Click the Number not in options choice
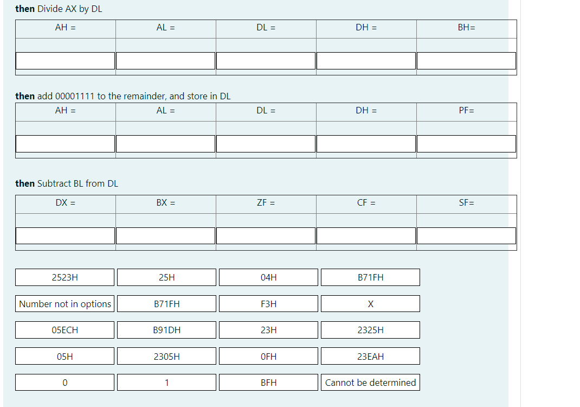Image resolution: width=580 pixels, height=407 pixels. click(x=65, y=303)
